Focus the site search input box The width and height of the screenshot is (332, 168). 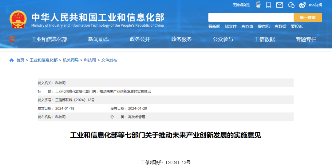click(251, 17)
